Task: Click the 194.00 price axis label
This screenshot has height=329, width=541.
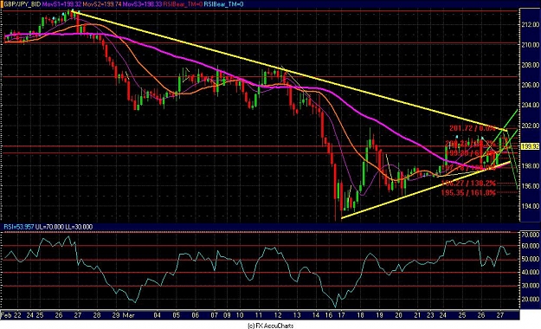Action: [x=530, y=206]
